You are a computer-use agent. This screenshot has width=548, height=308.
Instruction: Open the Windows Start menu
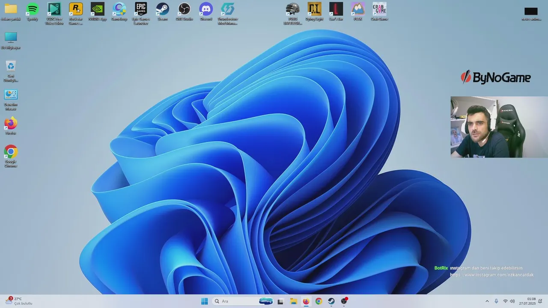click(x=205, y=301)
